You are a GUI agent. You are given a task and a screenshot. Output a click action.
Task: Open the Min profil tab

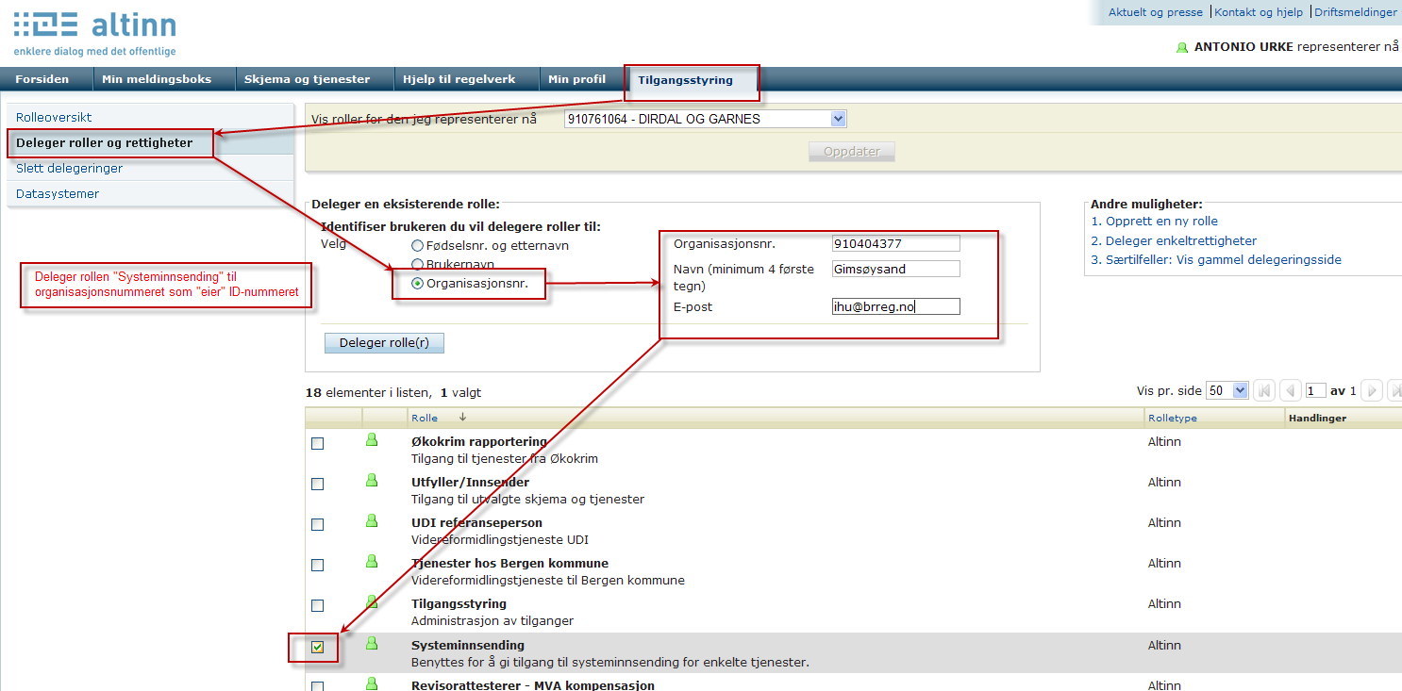[x=577, y=79]
